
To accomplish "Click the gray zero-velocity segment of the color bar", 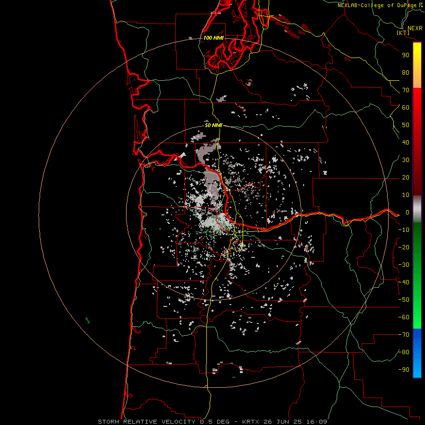I will point(417,209).
